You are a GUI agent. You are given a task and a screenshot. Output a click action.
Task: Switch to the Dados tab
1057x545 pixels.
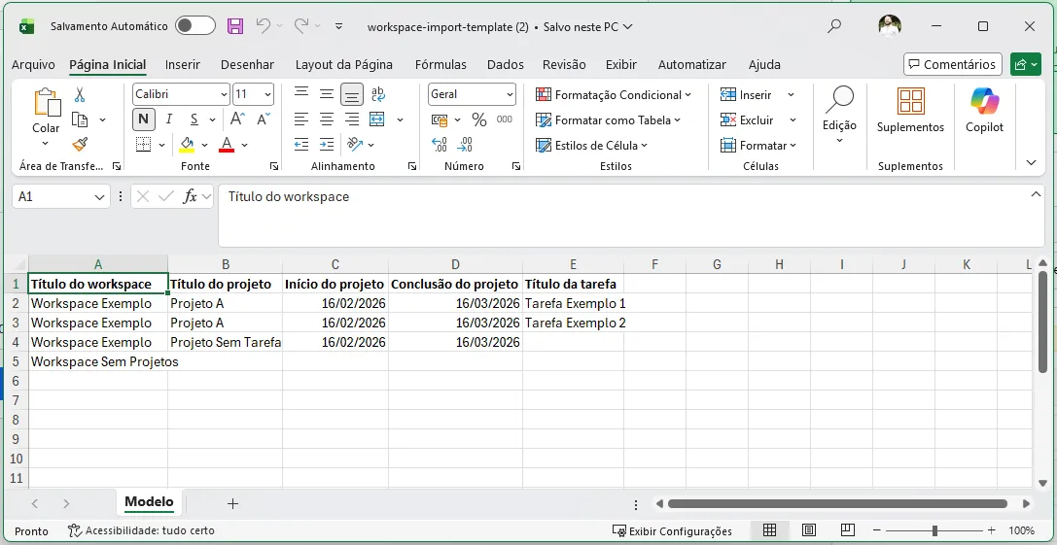506,65
